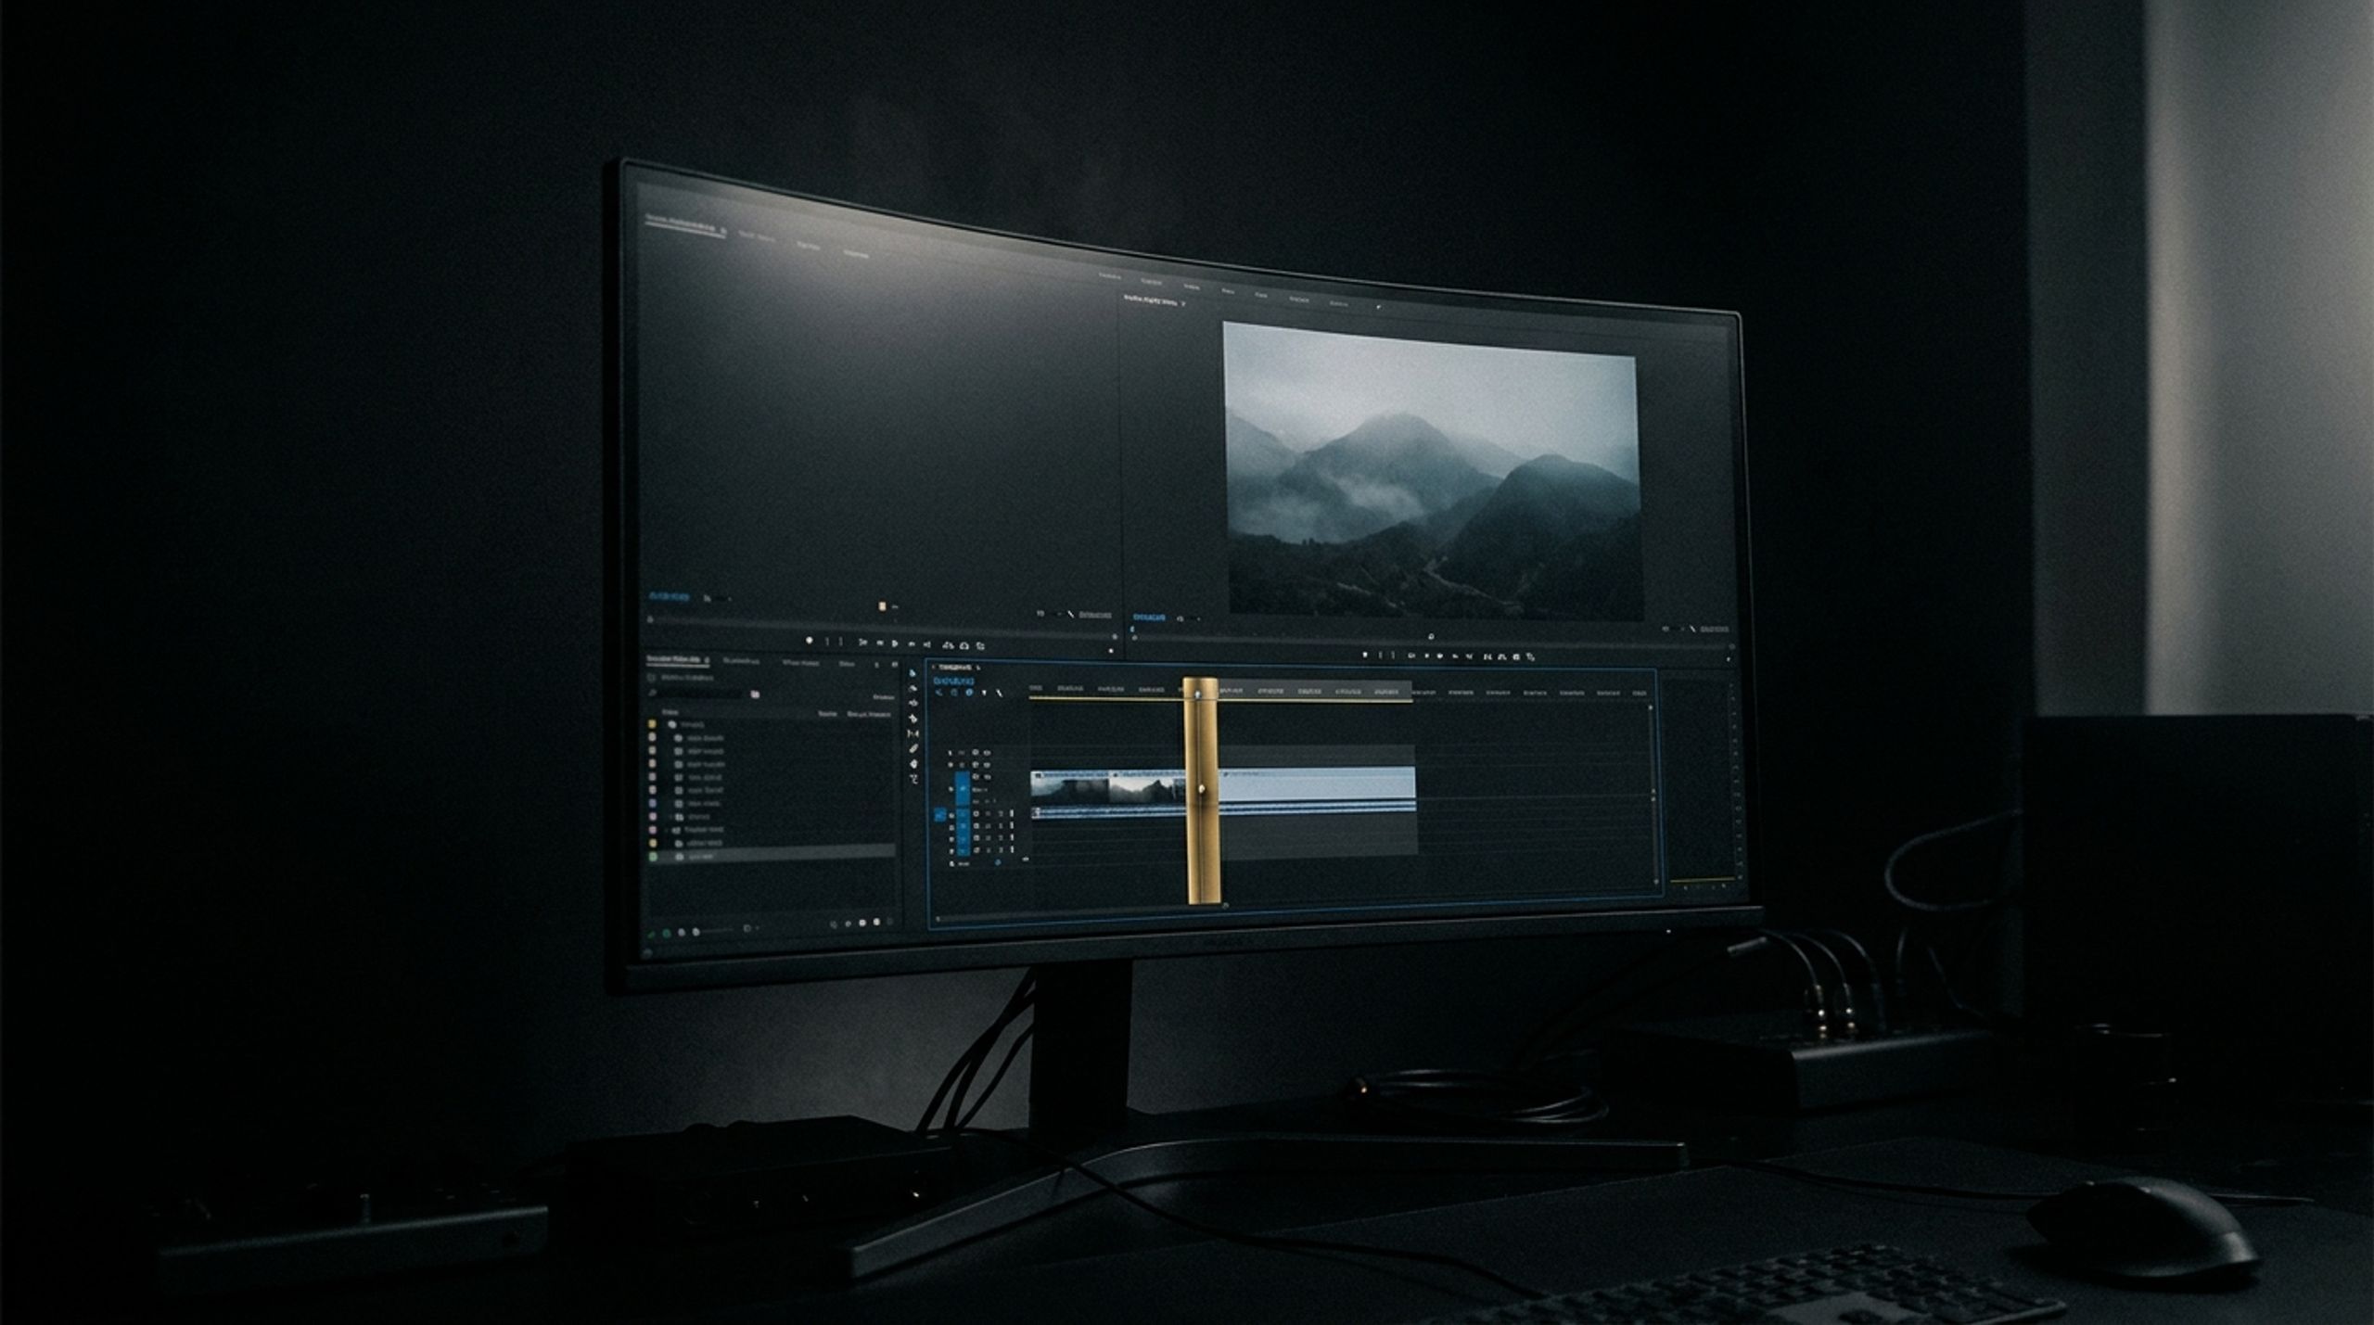Screen dimensions: 2374x1325
Task: Show hidden panel tabs via Project overflow chevrons
Action: coord(894,664)
